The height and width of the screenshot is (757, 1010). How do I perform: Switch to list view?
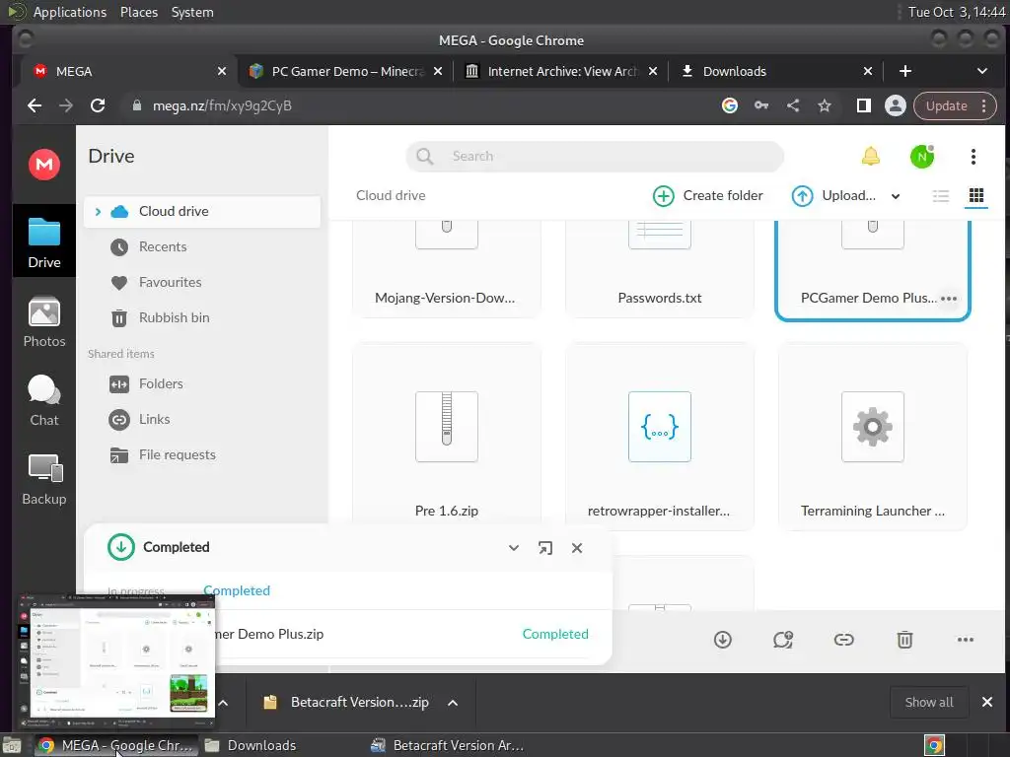click(940, 196)
